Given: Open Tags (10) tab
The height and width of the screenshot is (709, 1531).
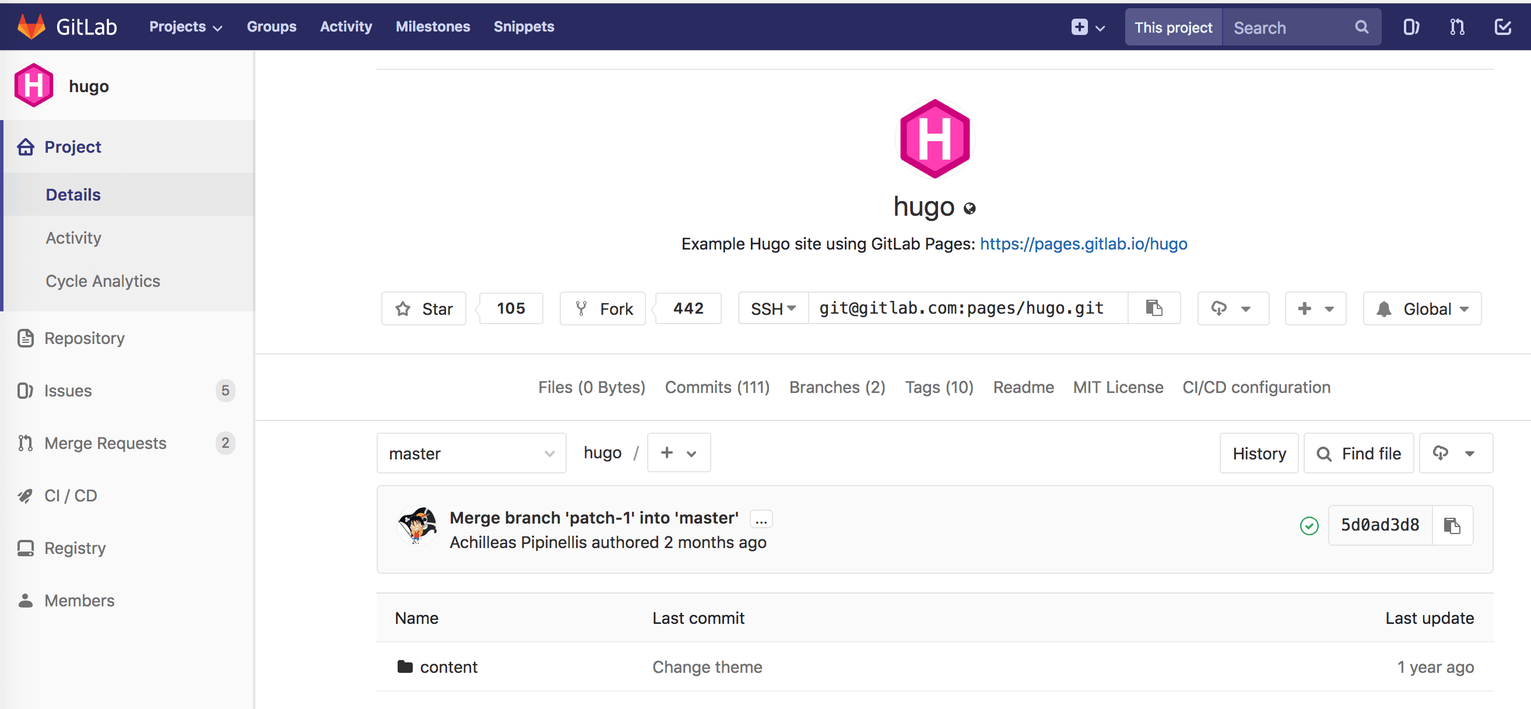Looking at the screenshot, I should (x=939, y=388).
